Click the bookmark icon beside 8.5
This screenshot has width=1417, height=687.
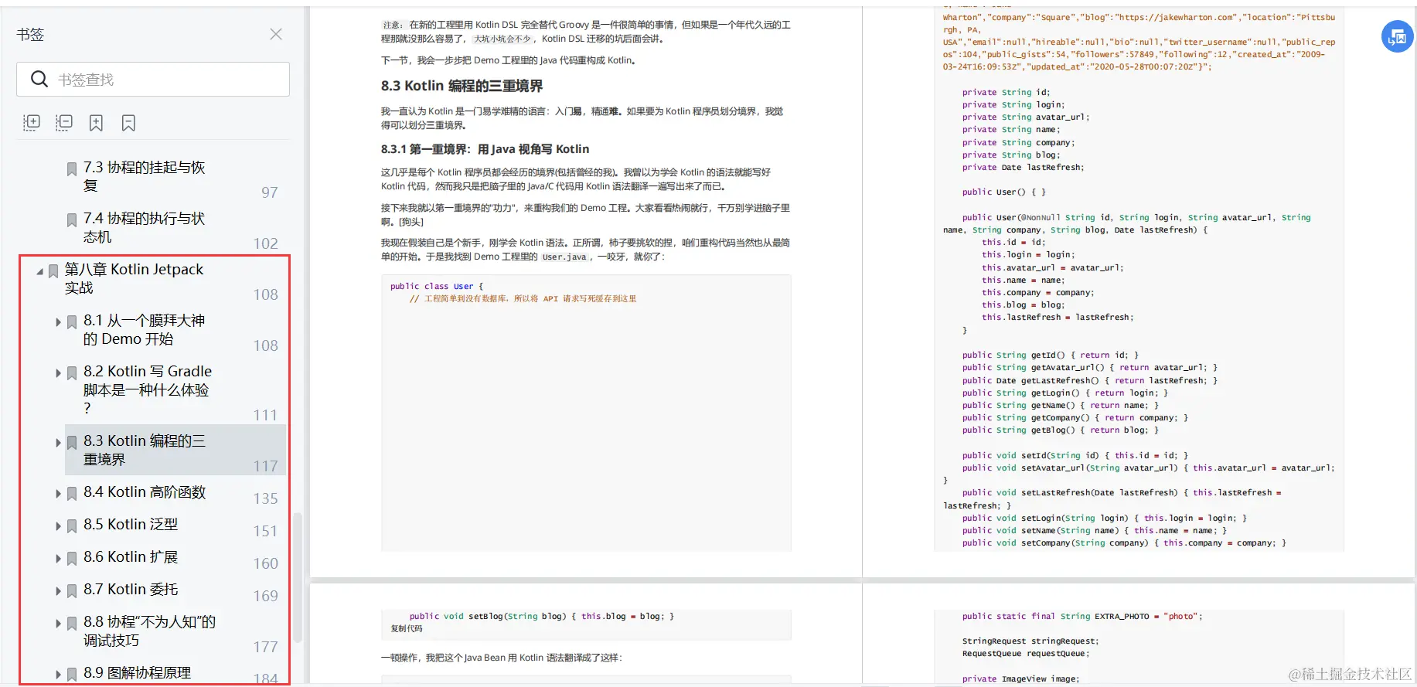pos(72,526)
